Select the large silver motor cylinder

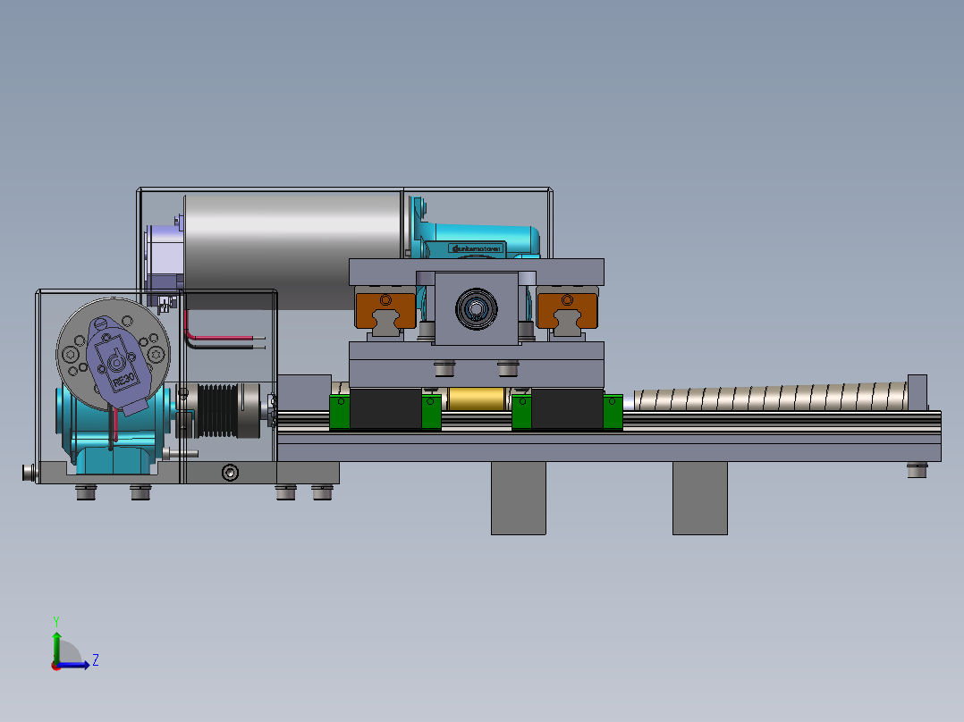292,251
